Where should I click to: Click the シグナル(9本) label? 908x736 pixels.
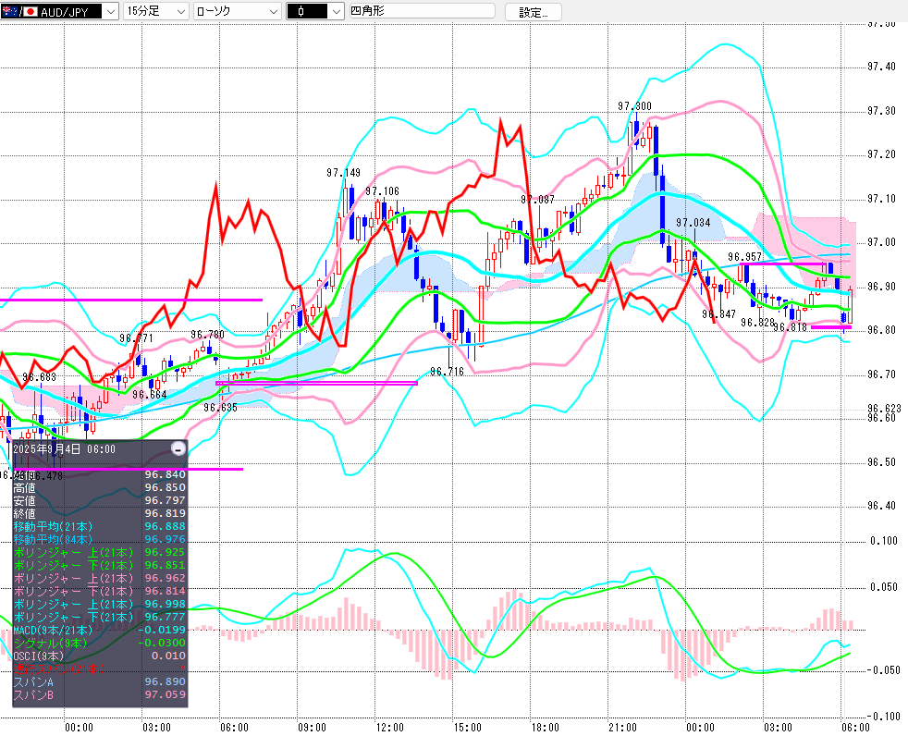pos(50,643)
